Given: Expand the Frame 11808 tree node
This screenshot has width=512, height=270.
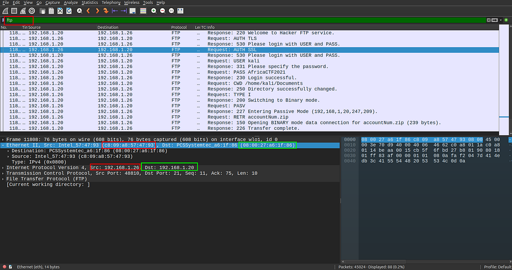Looking at the screenshot, I should (x=3, y=139).
